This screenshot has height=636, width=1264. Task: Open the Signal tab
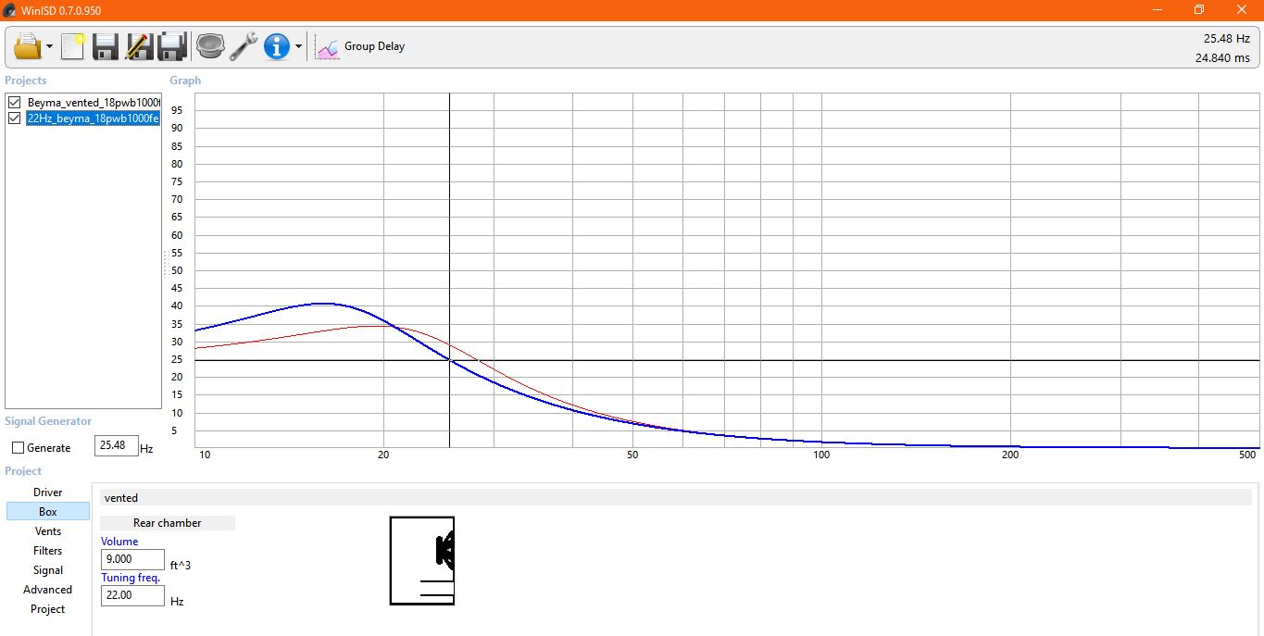click(48, 570)
